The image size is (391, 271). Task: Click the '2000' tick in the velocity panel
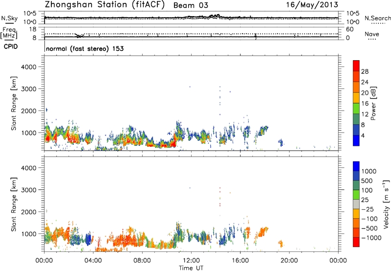click(29, 212)
